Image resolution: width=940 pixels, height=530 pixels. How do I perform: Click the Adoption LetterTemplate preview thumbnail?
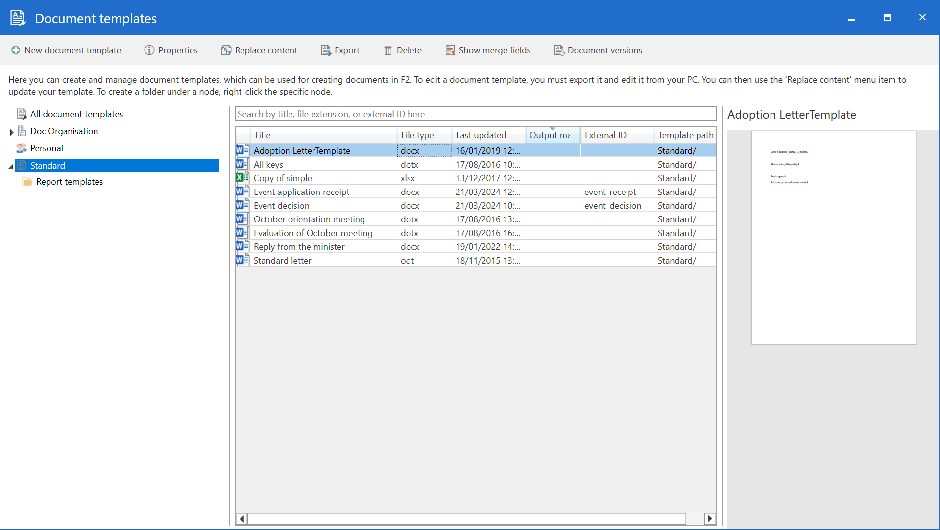pyautogui.click(x=834, y=238)
